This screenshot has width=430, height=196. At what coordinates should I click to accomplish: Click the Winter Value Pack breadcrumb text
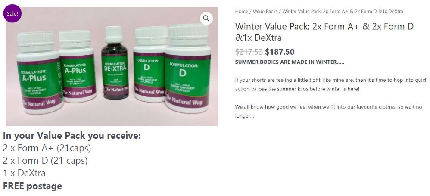[x=343, y=12]
